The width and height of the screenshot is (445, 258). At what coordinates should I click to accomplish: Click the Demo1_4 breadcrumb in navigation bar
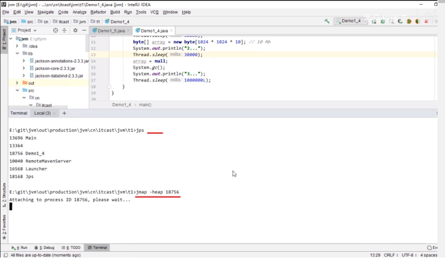click(117, 22)
